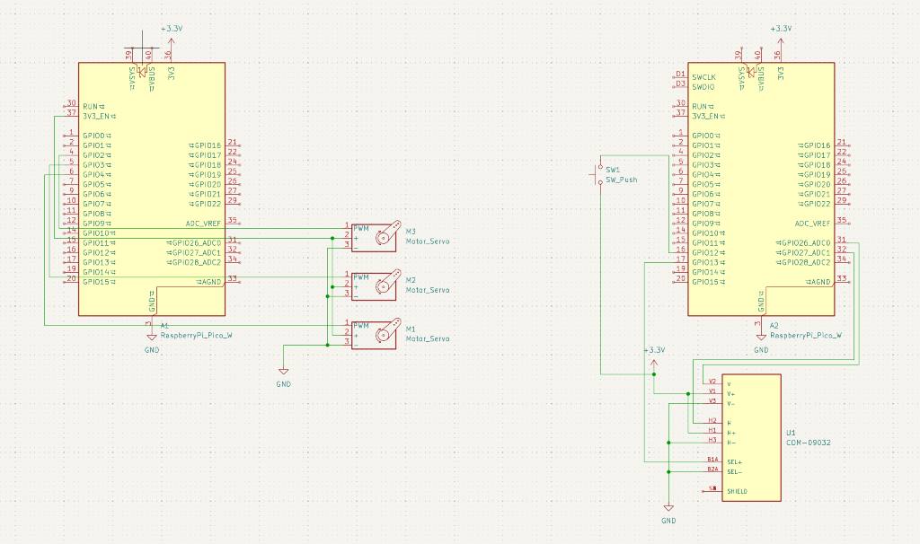Image resolution: width=920 pixels, height=544 pixels.
Task: Click the Motor_Servo label of M3
Action: pos(427,241)
